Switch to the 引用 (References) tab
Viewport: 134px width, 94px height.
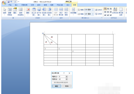coord(32,5)
